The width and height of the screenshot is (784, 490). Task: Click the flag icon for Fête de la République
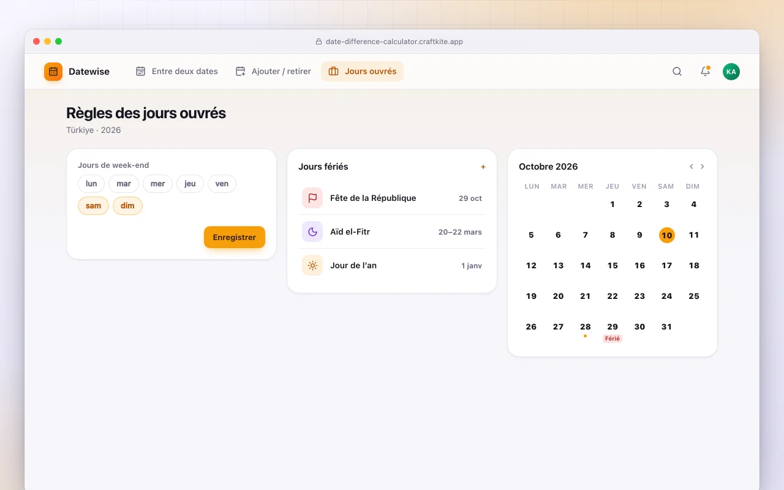(x=312, y=198)
